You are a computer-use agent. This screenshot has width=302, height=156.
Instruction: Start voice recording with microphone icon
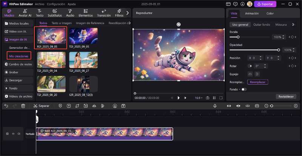(x=215, y=106)
